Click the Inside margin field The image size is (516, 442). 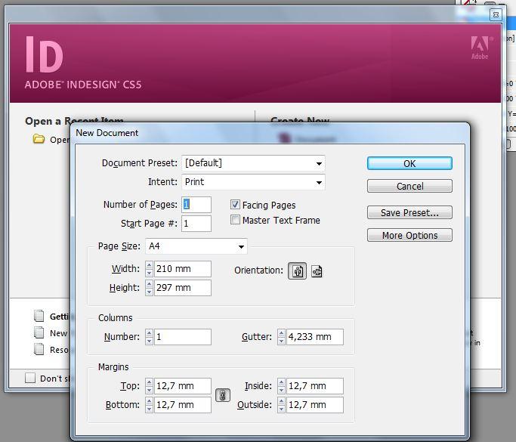tap(315, 386)
